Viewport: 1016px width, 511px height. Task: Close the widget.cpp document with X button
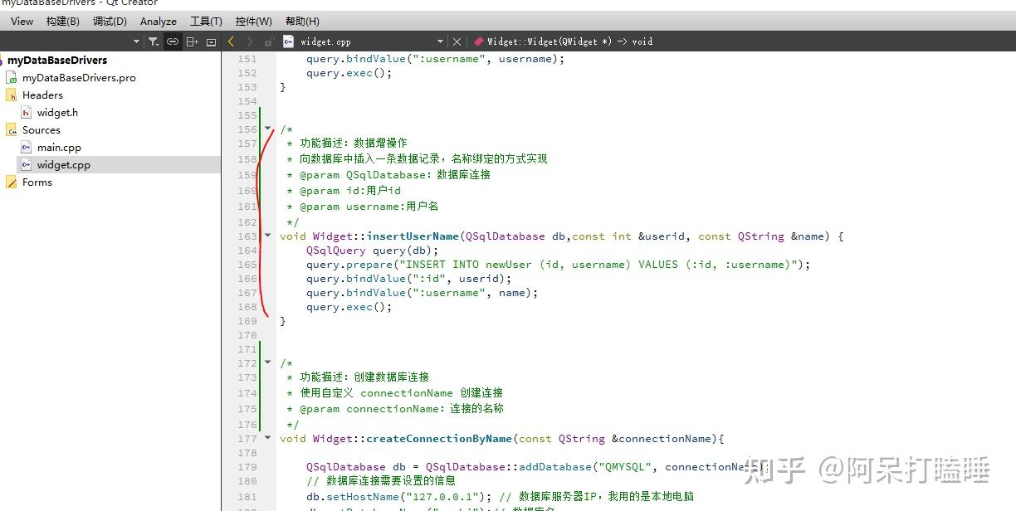(457, 40)
